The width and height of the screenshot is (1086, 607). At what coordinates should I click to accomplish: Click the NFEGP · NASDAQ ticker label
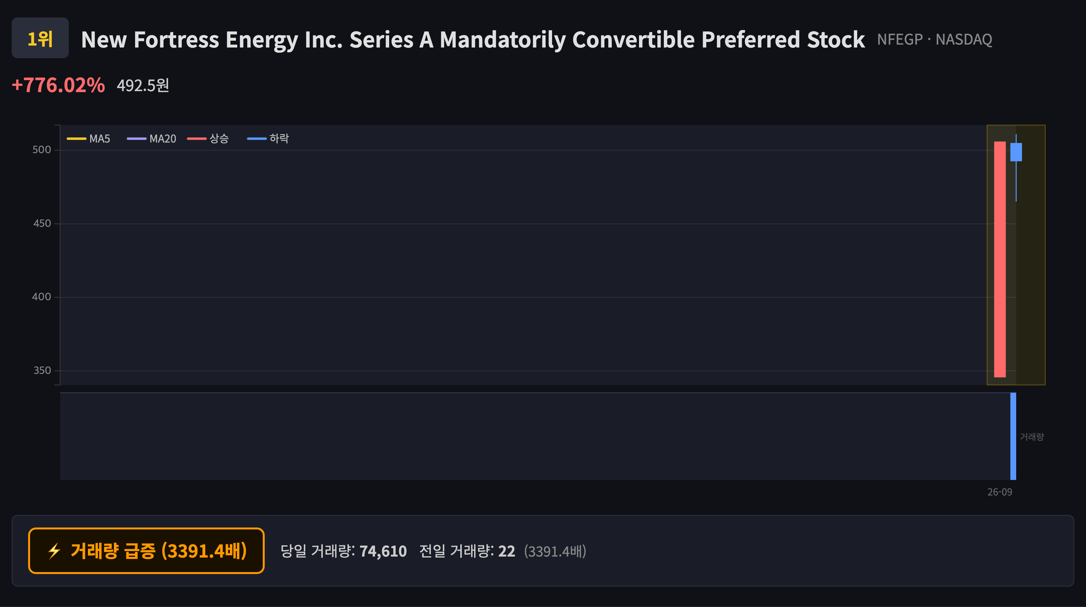[935, 40]
